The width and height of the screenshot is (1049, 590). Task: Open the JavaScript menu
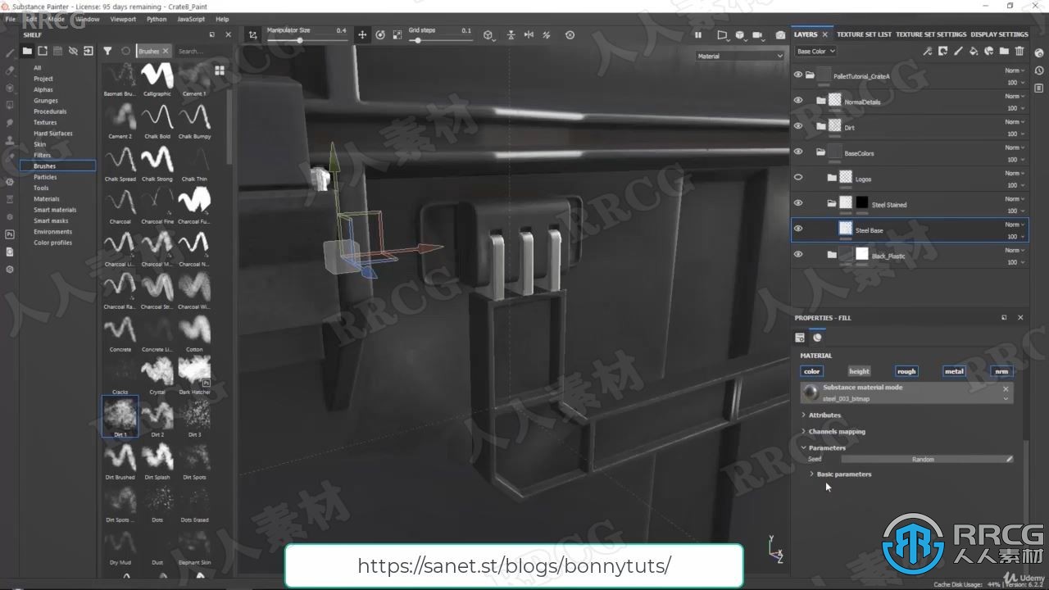click(x=191, y=19)
